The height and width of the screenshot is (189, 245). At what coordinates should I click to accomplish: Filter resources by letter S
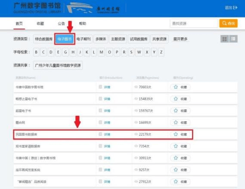point(131,52)
